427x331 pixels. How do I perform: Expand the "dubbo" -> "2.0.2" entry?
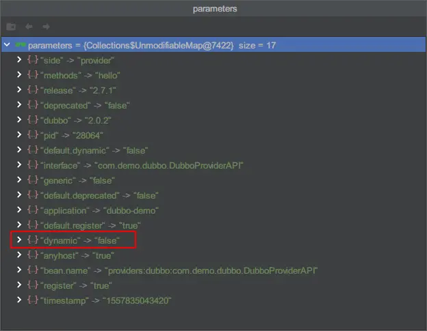pos(19,119)
